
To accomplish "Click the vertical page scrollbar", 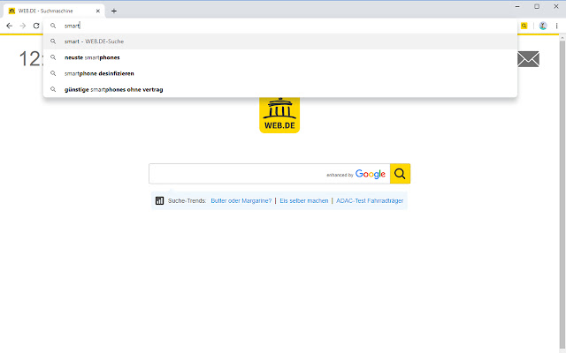I will click(x=562, y=194).
